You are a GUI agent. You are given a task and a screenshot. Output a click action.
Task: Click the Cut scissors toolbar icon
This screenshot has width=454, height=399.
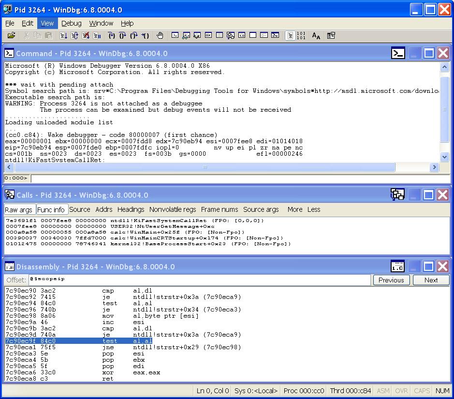26,36
